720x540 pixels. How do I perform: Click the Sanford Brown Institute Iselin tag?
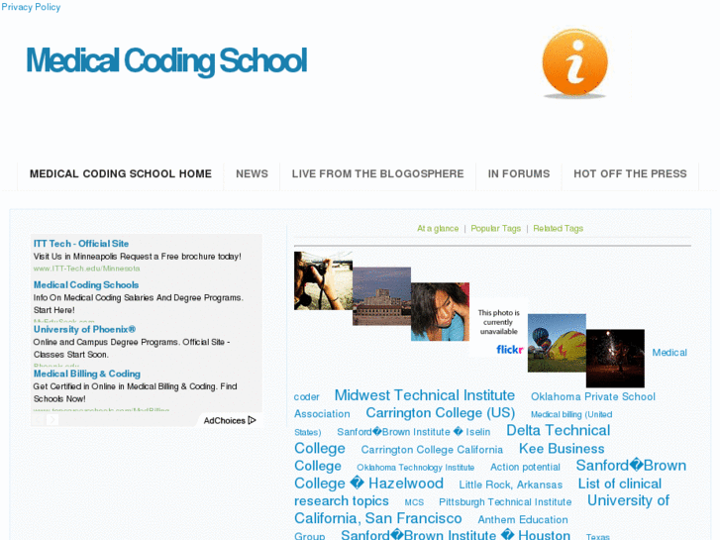tap(413, 432)
